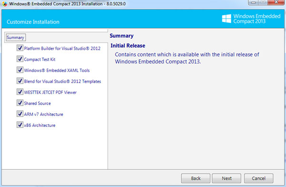Uncheck Windows Embedded XAML Tools checkbox

(20, 70)
